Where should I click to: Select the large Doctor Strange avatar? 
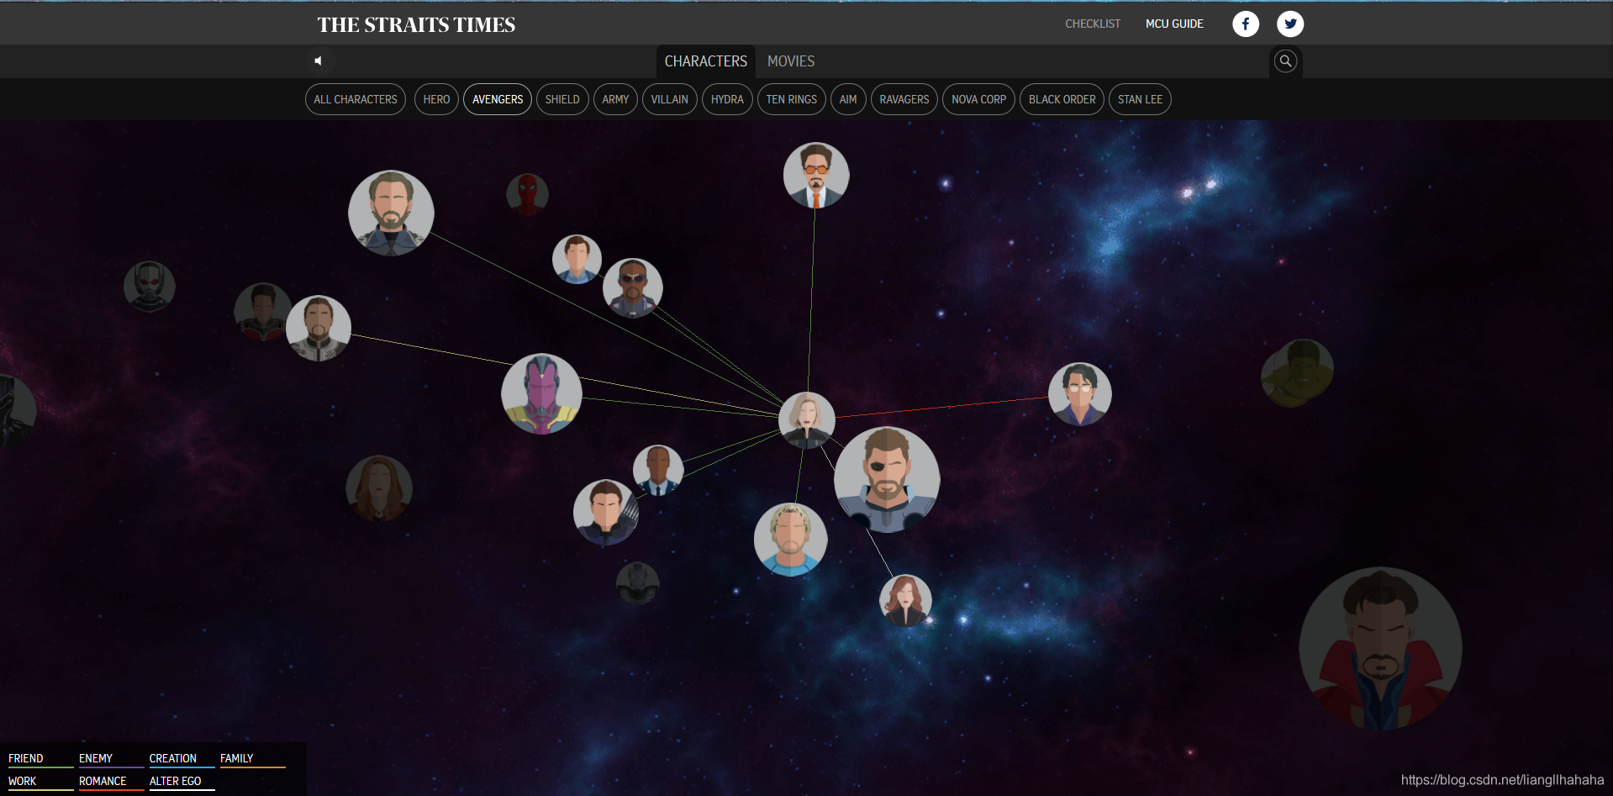pos(1380,649)
